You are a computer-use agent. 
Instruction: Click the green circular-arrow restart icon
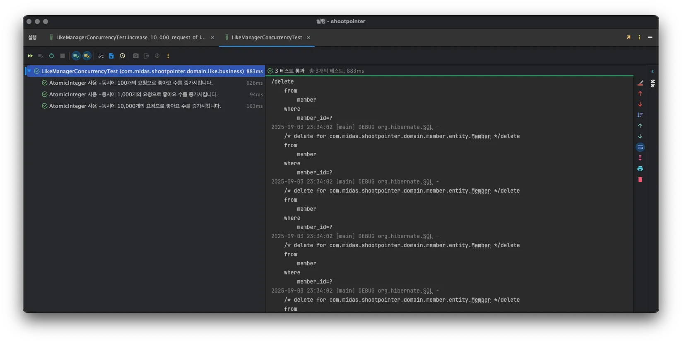pyautogui.click(x=51, y=56)
